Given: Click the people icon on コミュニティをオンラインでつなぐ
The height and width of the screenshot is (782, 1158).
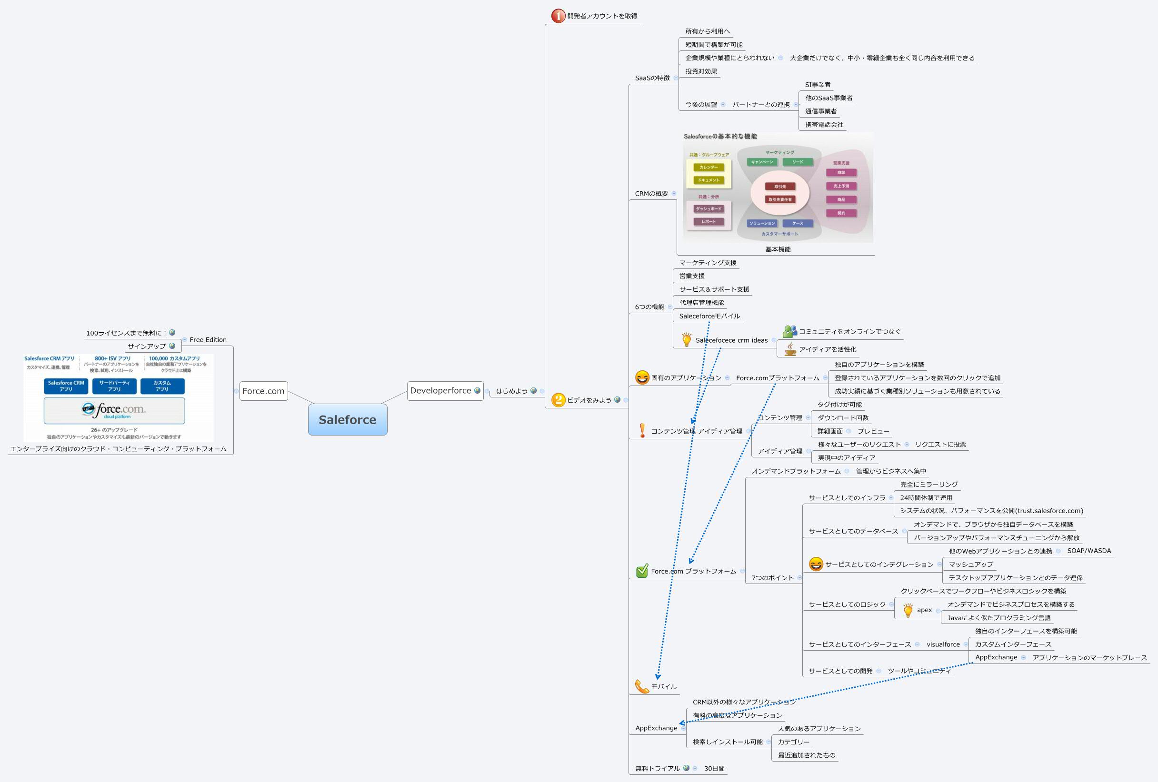Looking at the screenshot, I should [789, 331].
